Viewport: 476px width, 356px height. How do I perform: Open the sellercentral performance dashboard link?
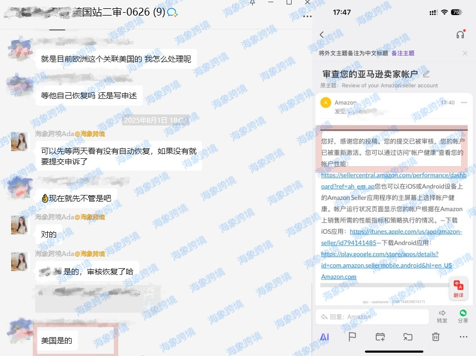click(x=394, y=180)
